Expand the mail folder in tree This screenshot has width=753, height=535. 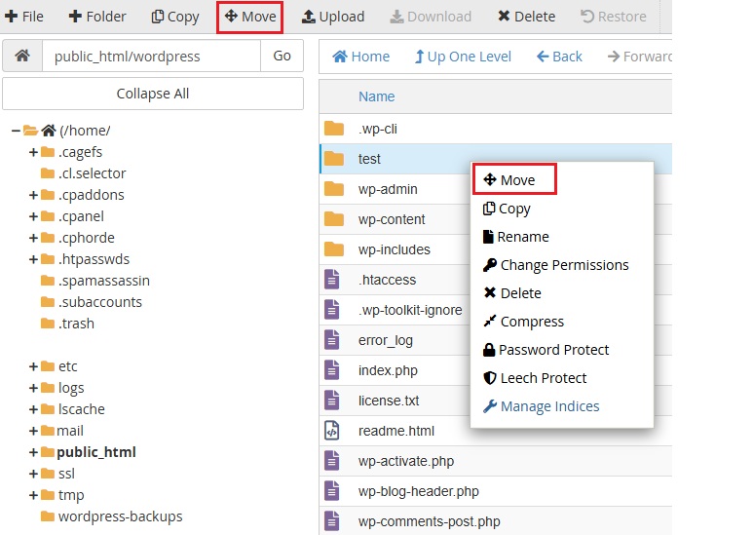34,431
